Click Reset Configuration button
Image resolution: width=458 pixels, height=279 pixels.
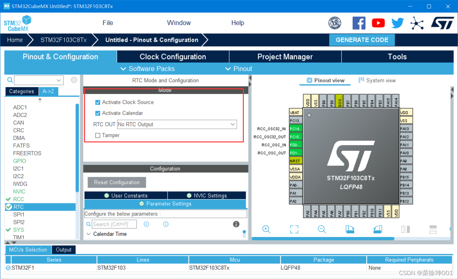[117, 182]
